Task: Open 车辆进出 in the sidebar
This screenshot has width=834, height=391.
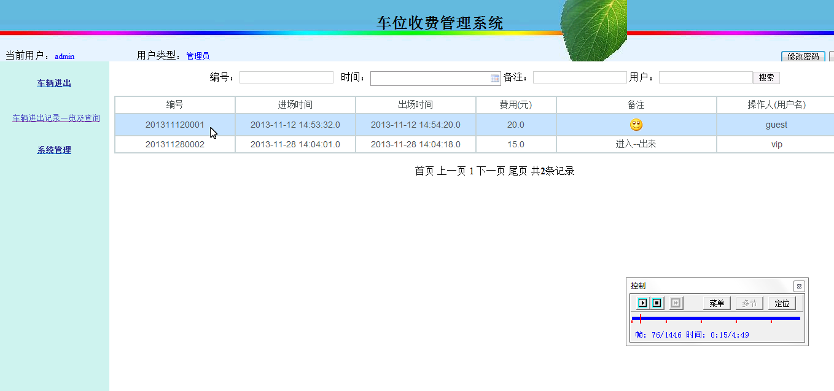Action: pos(54,83)
